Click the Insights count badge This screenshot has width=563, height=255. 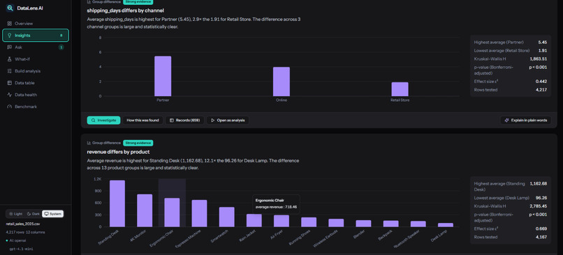point(61,36)
